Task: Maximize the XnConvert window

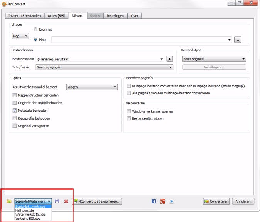Action: tap(240, 3)
